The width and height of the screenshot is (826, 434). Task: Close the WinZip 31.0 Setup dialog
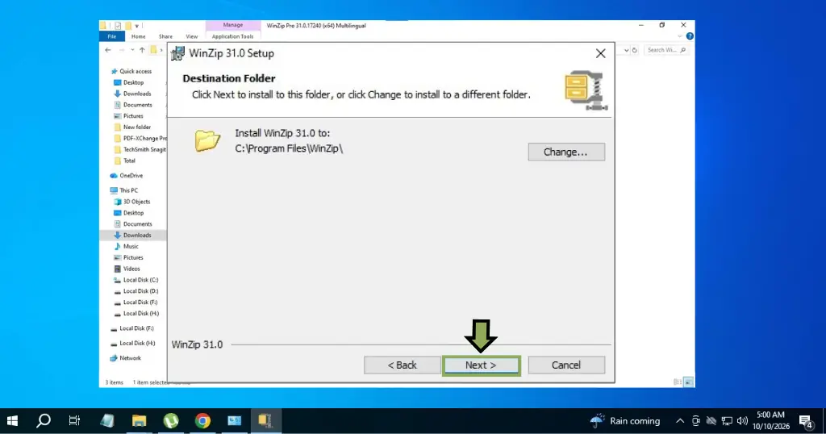(x=600, y=53)
